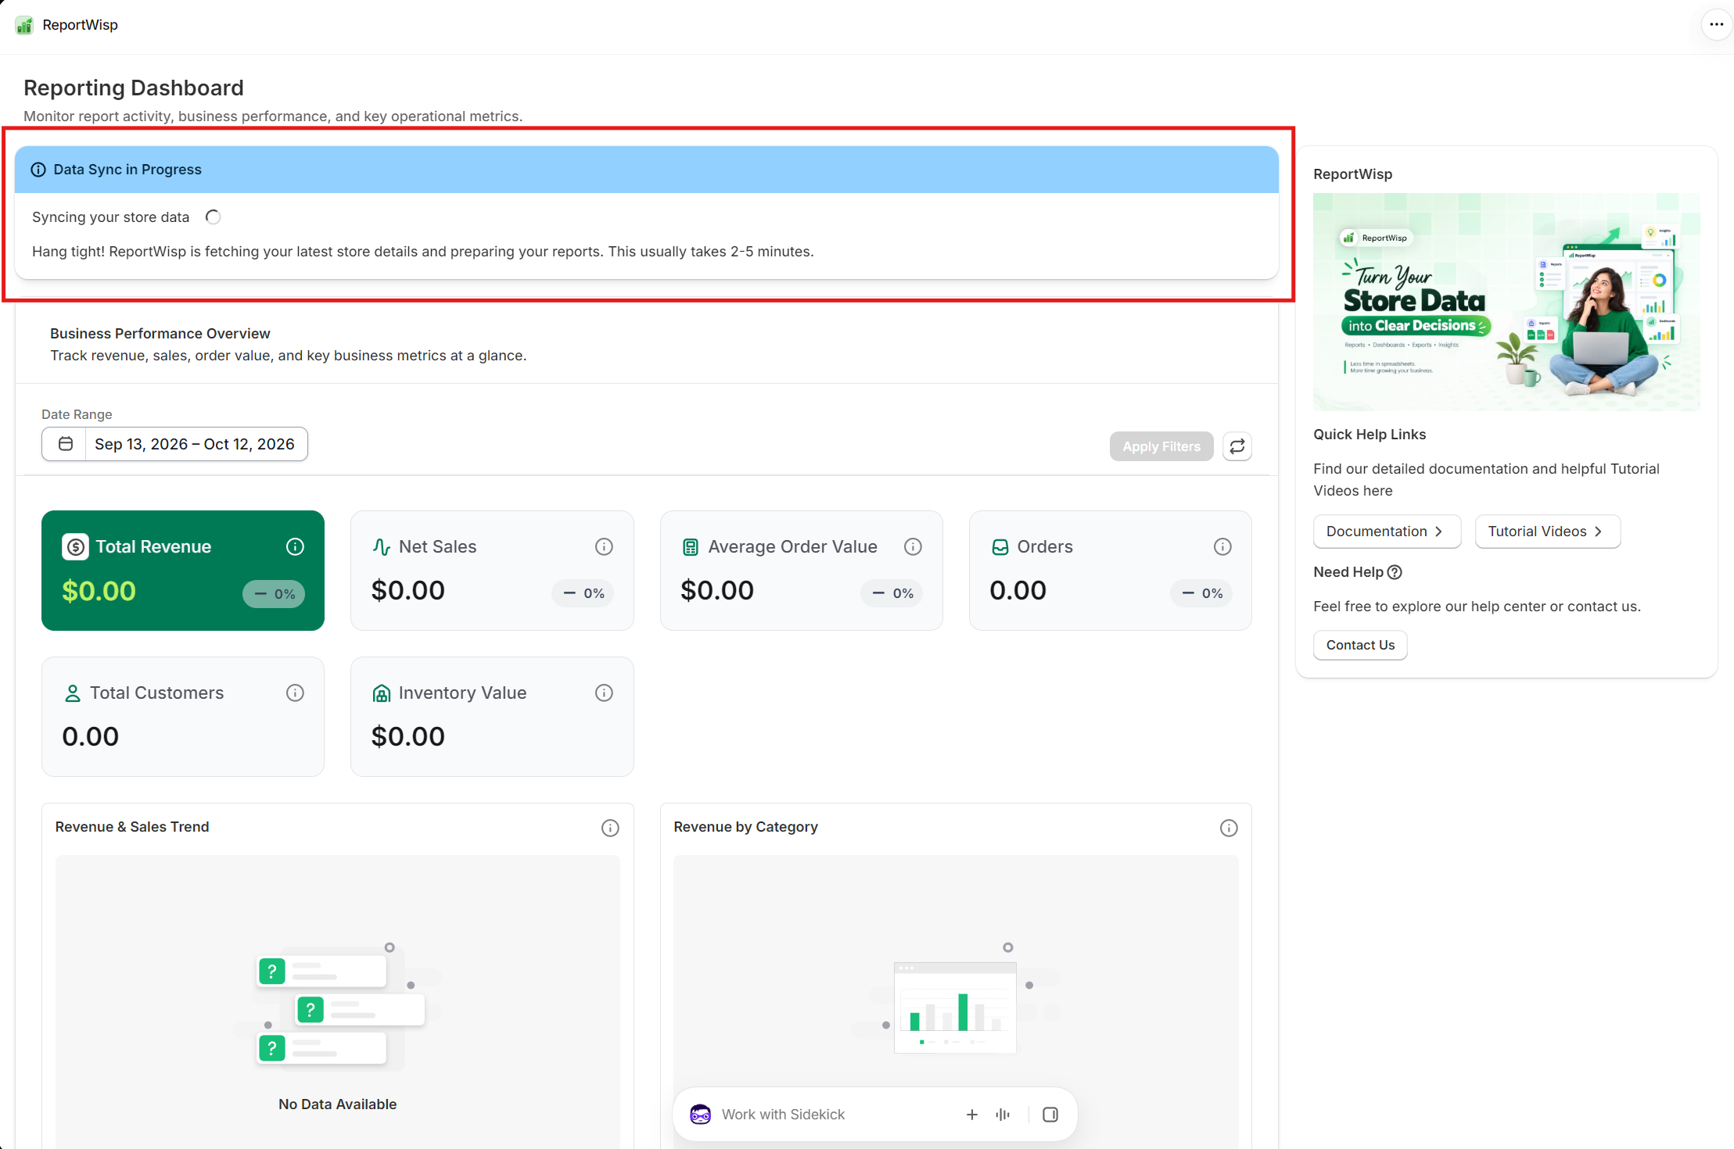Click the Total Revenue 0% change badge
1734x1149 pixels.
tap(274, 594)
